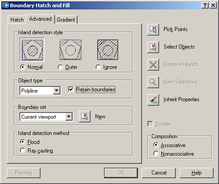Select the Outer radio button

[60, 67]
